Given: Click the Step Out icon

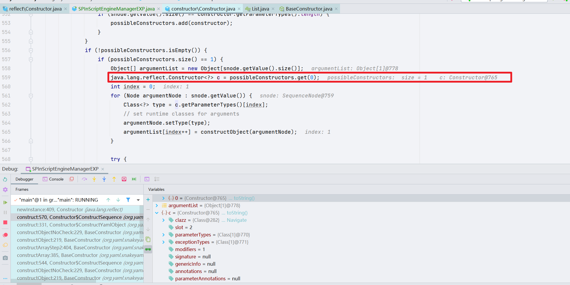Looking at the screenshot, I should (x=114, y=179).
